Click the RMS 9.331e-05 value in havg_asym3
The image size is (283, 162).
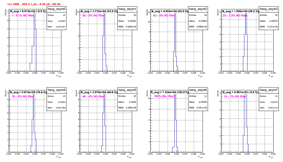pyautogui.click(x=273, y=27)
